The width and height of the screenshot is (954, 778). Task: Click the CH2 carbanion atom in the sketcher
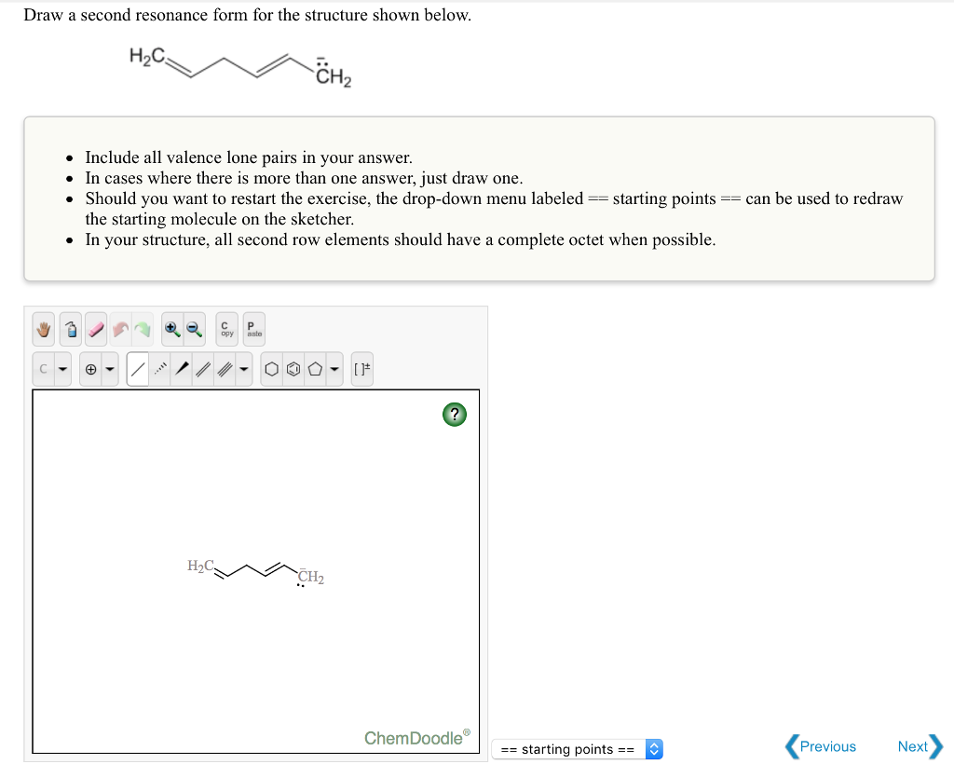pos(311,577)
